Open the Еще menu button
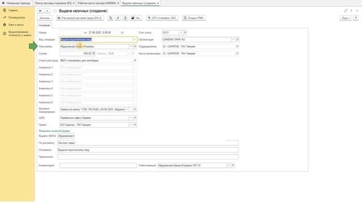The image size is (362, 203). (x=346, y=18)
